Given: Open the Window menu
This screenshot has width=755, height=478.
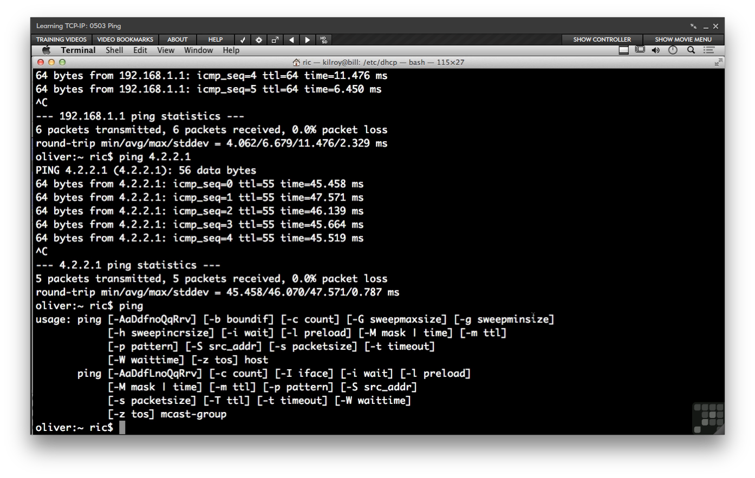Looking at the screenshot, I should [x=198, y=50].
